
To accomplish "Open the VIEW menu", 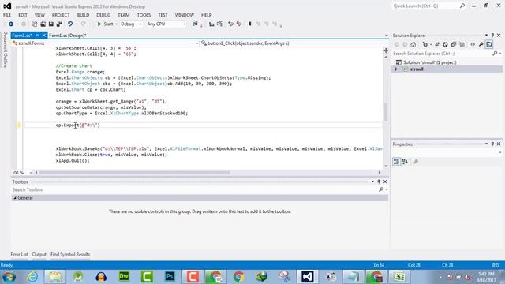I will coord(39,15).
